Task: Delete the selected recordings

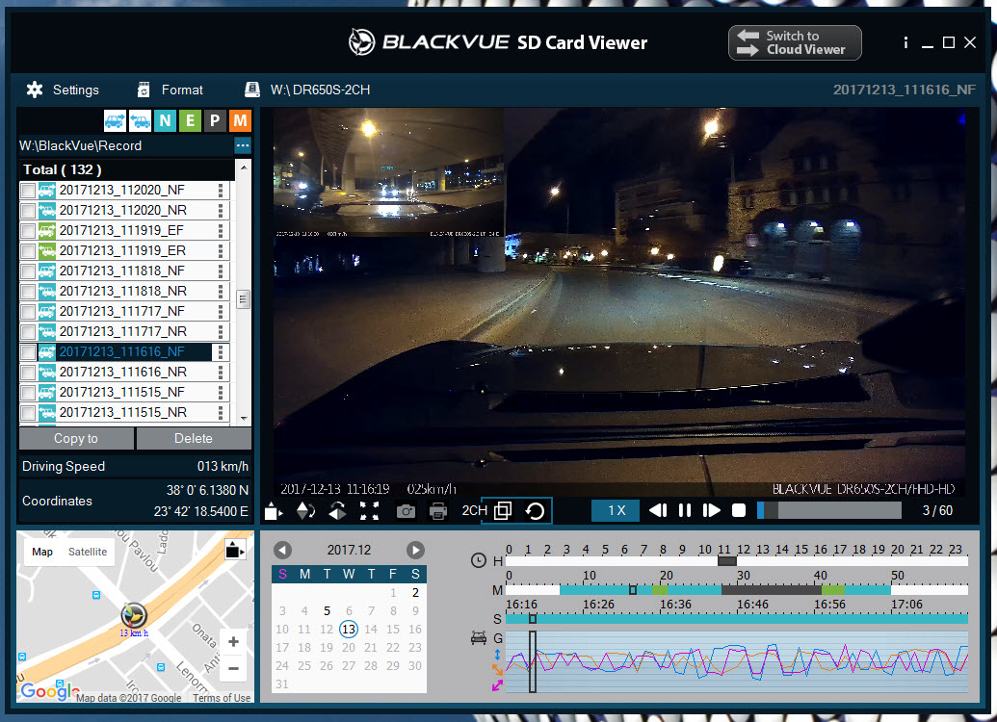Action: 194,439
